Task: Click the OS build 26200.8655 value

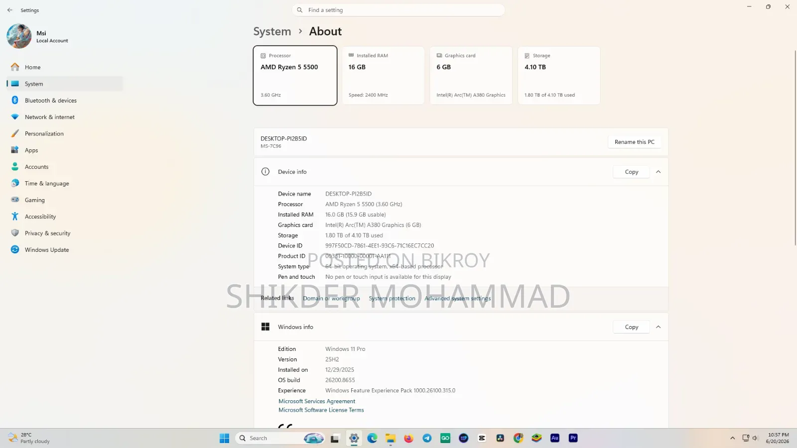Action: click(340, 380)
